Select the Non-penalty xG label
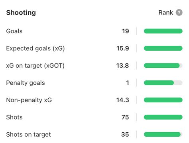Viewport: 189px width, 143px height. click(x=29, y=100)
